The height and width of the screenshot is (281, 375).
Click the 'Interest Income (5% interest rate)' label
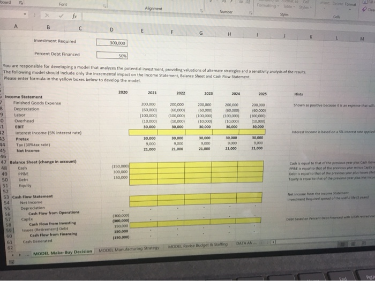(48, 133)
